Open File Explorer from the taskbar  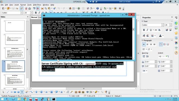pyautogui.click(x=19, y=99)
